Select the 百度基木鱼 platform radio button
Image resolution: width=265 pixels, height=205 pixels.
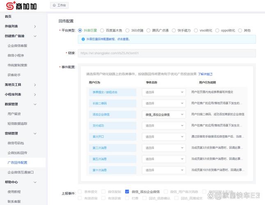pyautogui.click(x=102, y=30)
